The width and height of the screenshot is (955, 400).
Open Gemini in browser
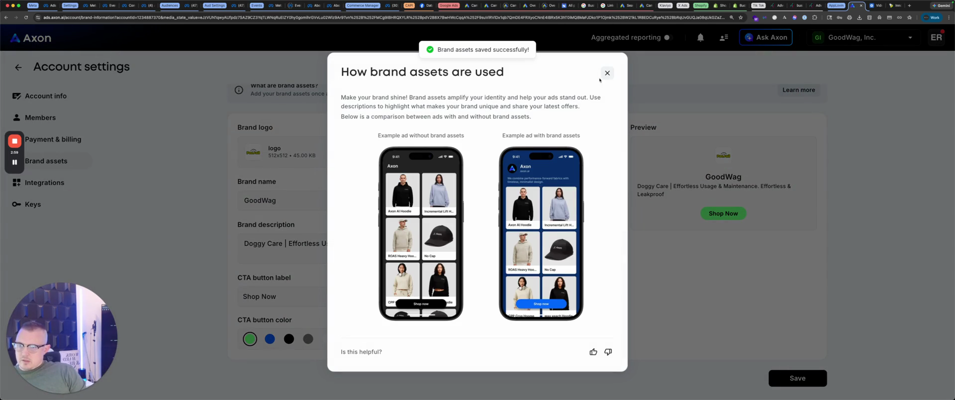pyautogui.click(x=941, y=5)
